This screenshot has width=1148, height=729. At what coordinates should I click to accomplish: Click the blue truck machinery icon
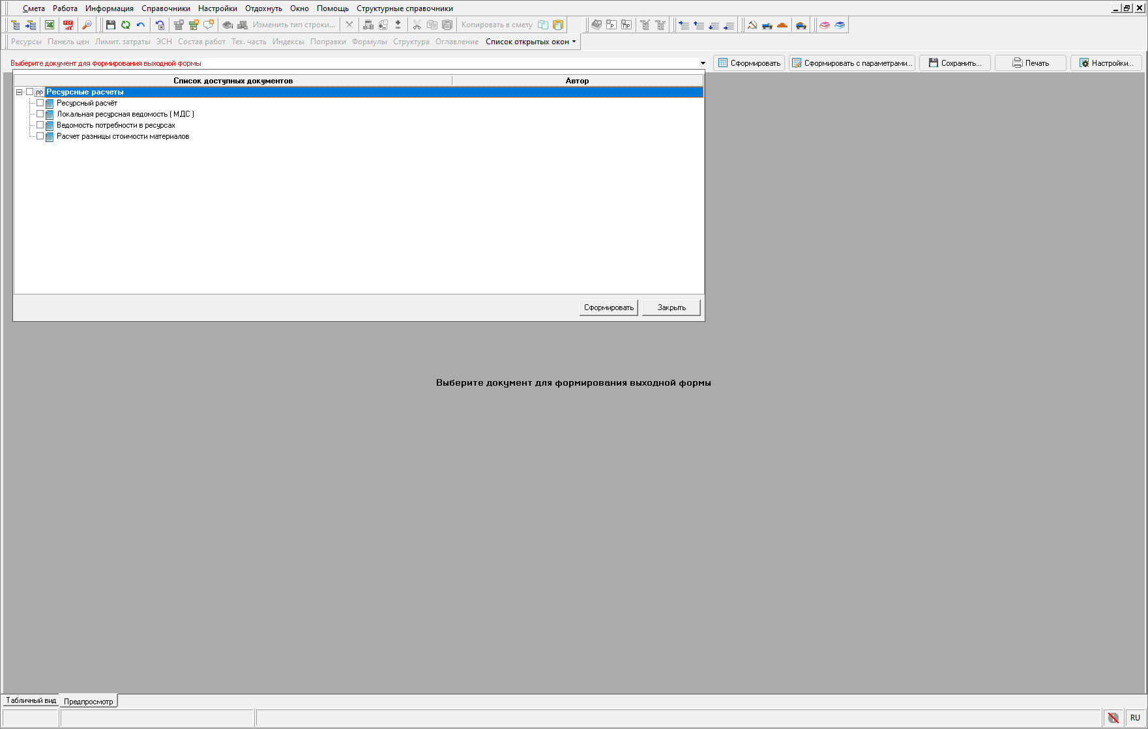(x=767, y=25)
